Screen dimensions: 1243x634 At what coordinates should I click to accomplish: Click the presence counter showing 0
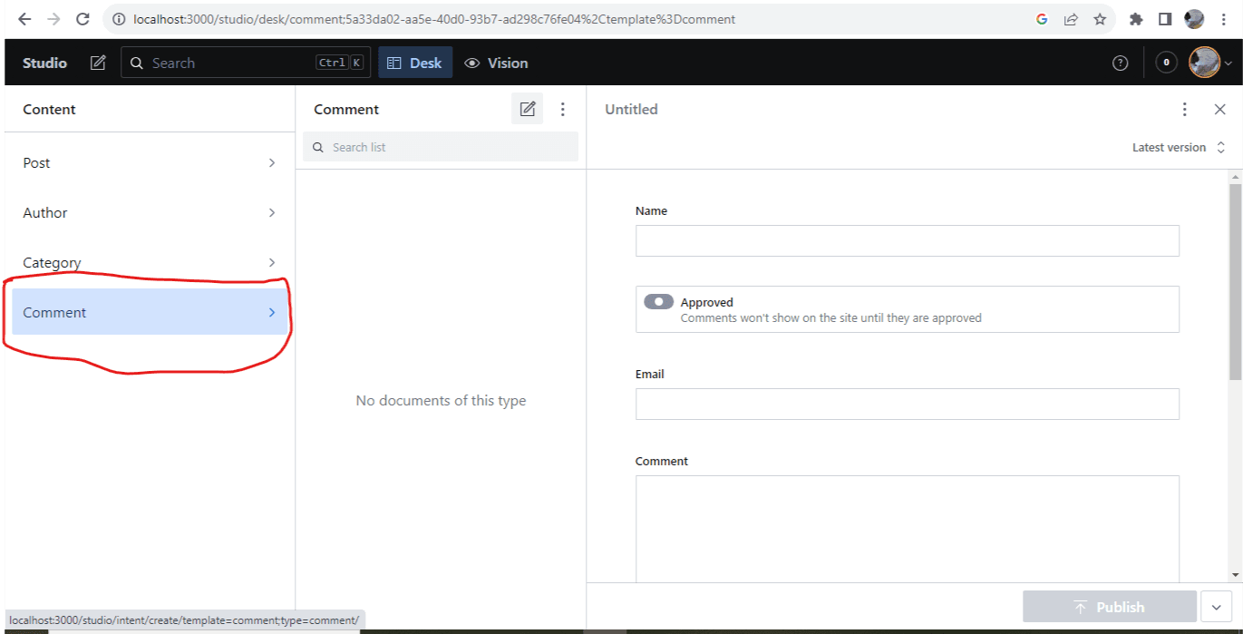click(x=1166, y=63)
